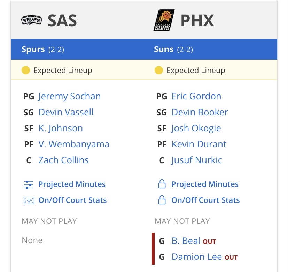288x272 pixels.
Task: Click the yellow Suns expected lineup dot
Action: [x=159, y=71]
